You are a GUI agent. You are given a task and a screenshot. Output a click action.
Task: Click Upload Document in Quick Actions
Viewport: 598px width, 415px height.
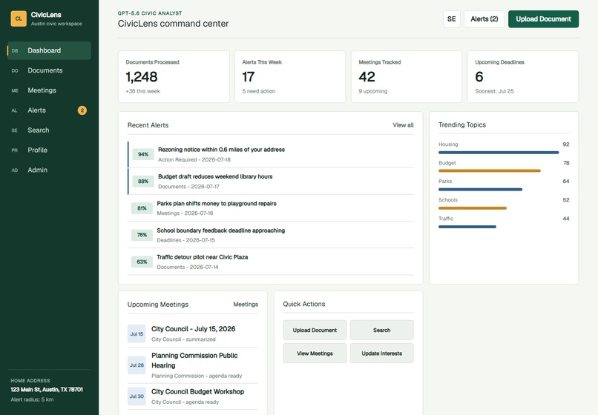click(315, 330)
